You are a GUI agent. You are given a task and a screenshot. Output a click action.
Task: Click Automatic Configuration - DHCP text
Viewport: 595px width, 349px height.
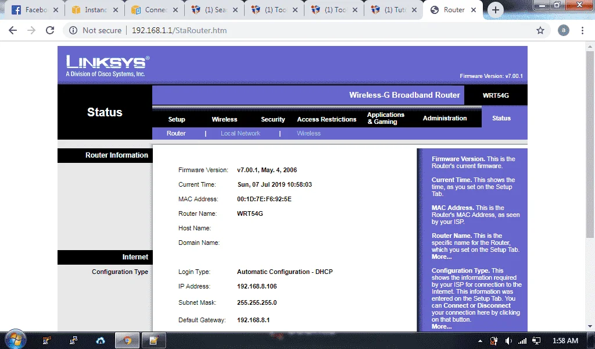[285, 272]
